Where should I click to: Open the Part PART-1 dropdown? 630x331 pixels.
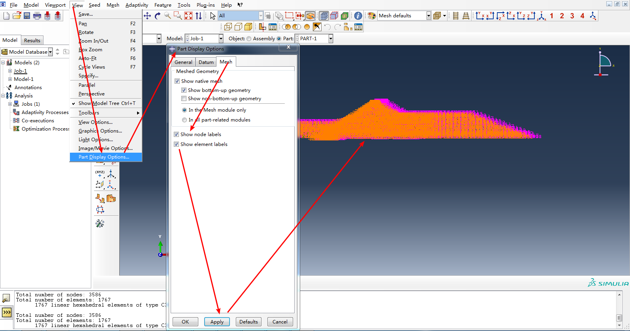[331, 39]
